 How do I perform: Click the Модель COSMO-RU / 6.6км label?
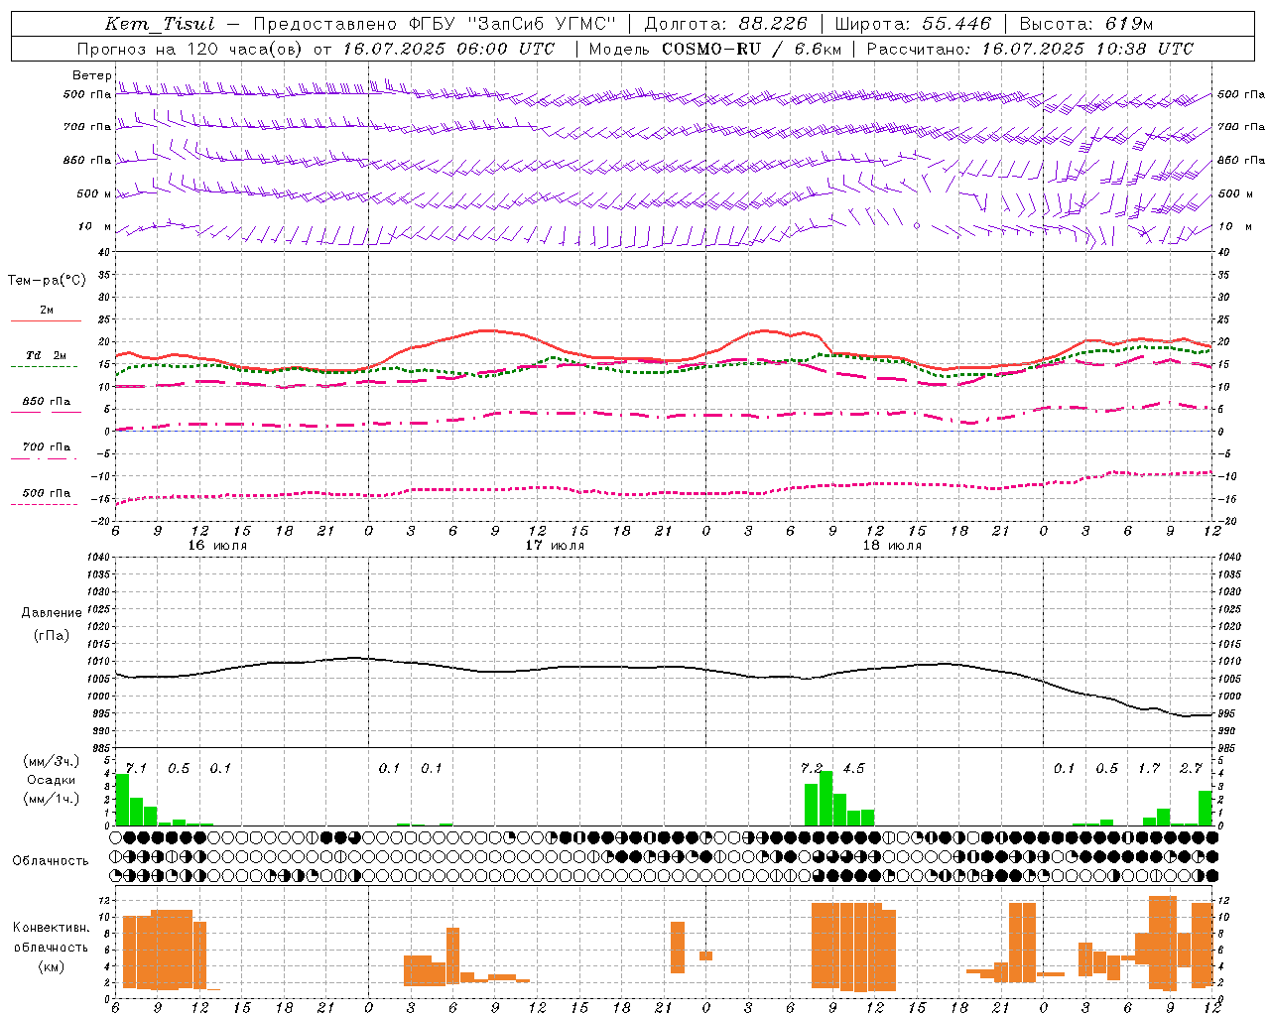715,49
